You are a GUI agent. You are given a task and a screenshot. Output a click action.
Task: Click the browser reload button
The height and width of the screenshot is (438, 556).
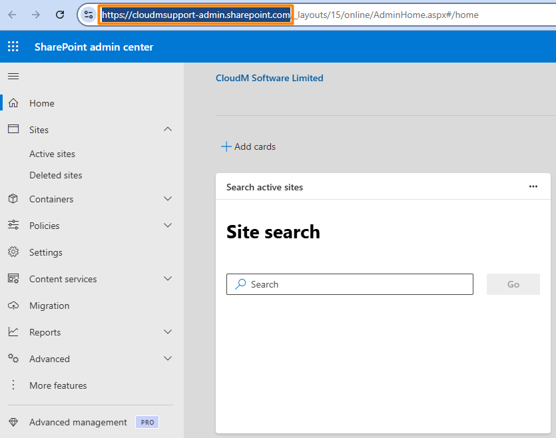pyautogui.click(x=60, y=15)
